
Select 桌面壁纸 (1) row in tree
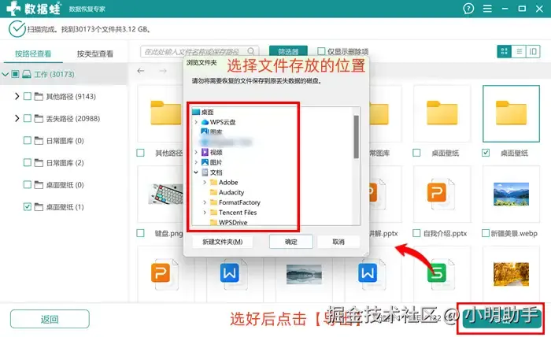[x=63, y=206]
